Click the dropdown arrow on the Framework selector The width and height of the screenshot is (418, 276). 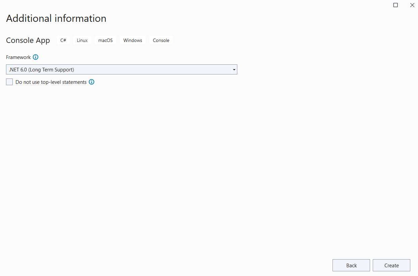tap(234, 69)
